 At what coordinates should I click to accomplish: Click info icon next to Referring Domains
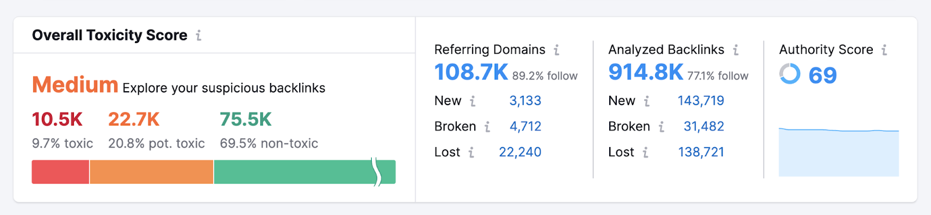pos(556,50)
